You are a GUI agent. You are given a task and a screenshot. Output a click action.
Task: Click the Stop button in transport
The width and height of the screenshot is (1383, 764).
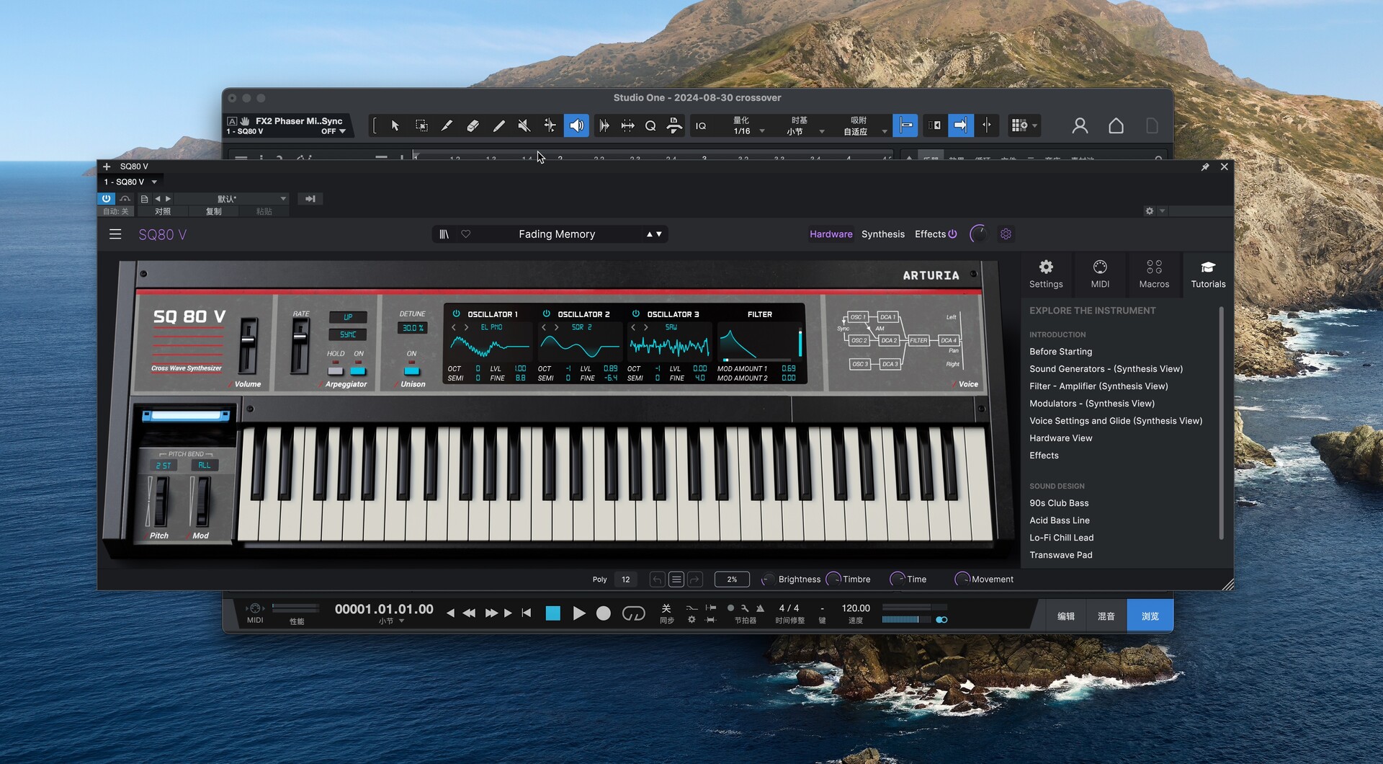(552, 613)
